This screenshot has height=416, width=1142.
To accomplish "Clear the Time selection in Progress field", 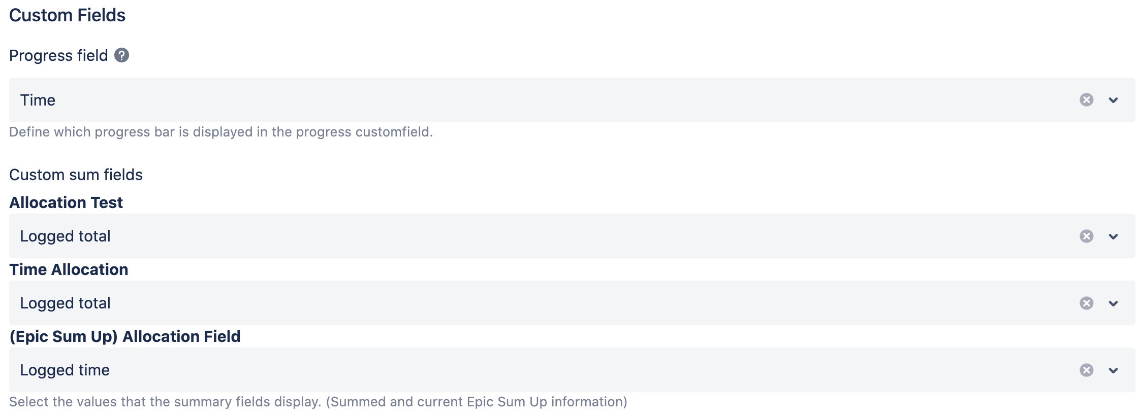I will (1087, 100).
